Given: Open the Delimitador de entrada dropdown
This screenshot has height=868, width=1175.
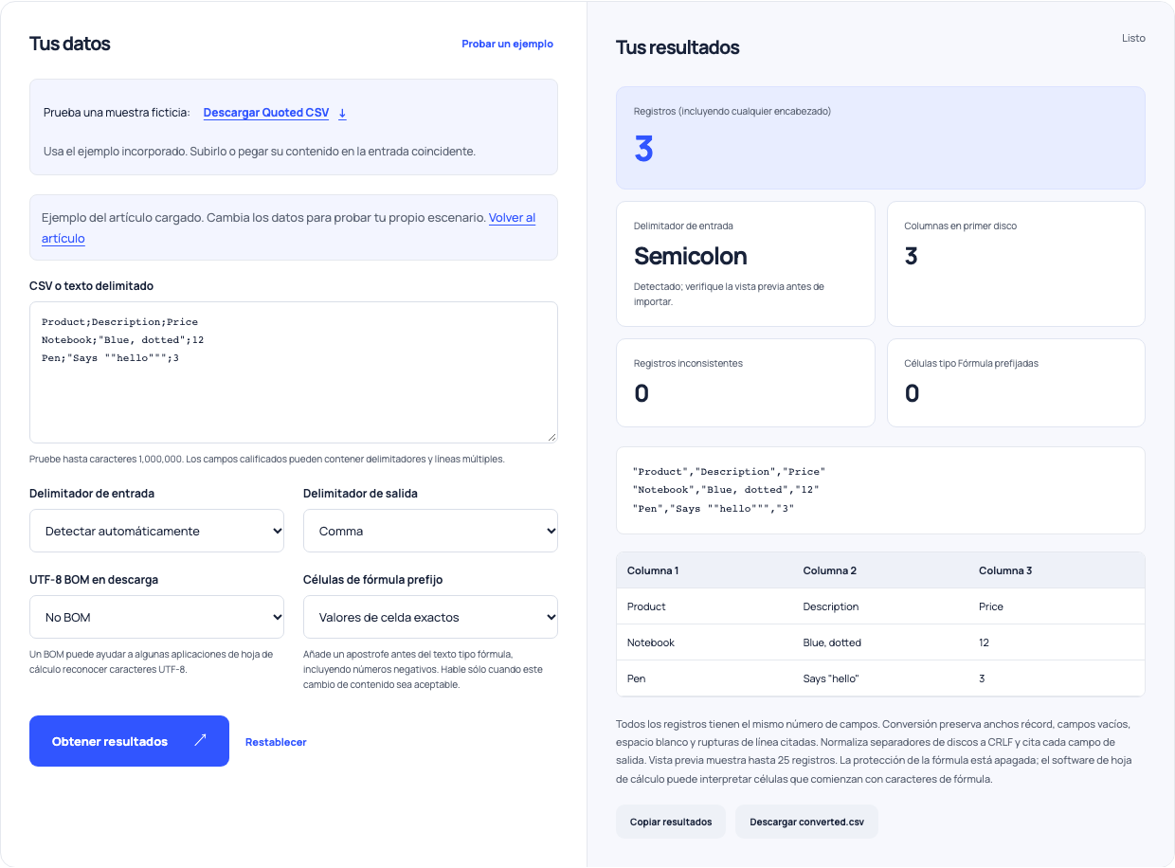Looking at the screenshot, I should click(156, 531).
